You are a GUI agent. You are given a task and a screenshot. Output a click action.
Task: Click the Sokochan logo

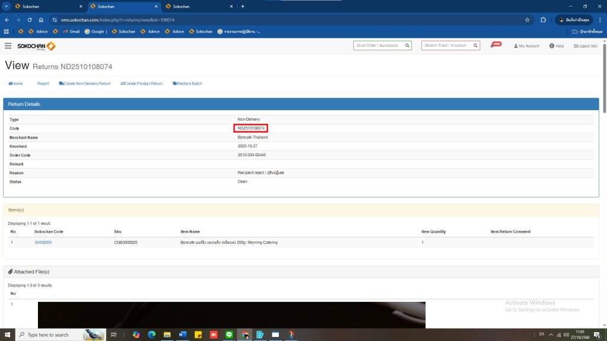tap(37, 46)
